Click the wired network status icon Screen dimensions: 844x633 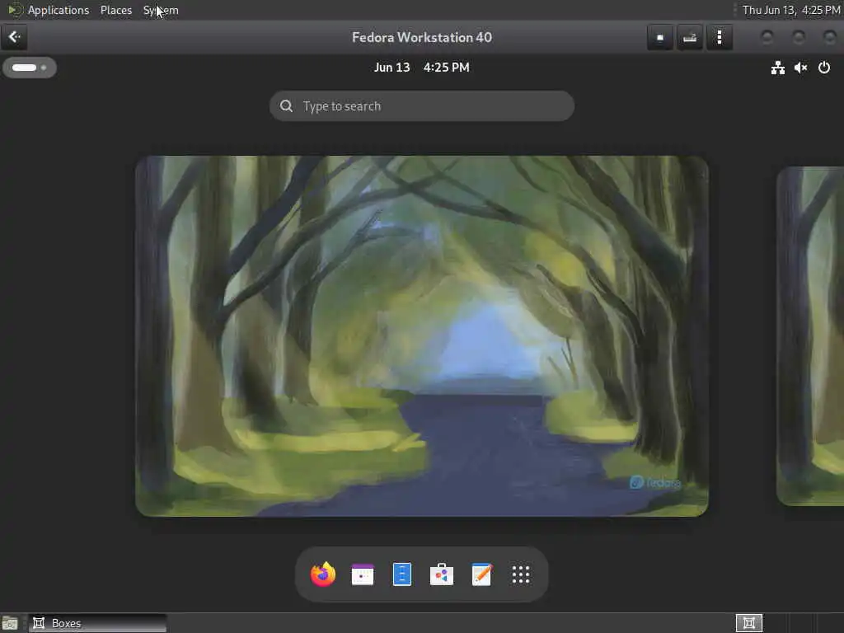777,68
